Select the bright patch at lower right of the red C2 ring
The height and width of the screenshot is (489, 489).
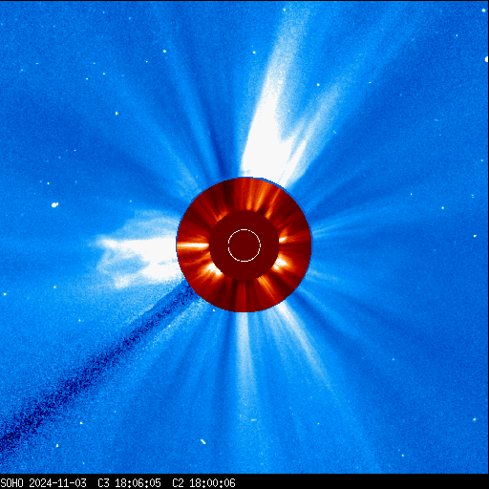(x=280, y=263)
